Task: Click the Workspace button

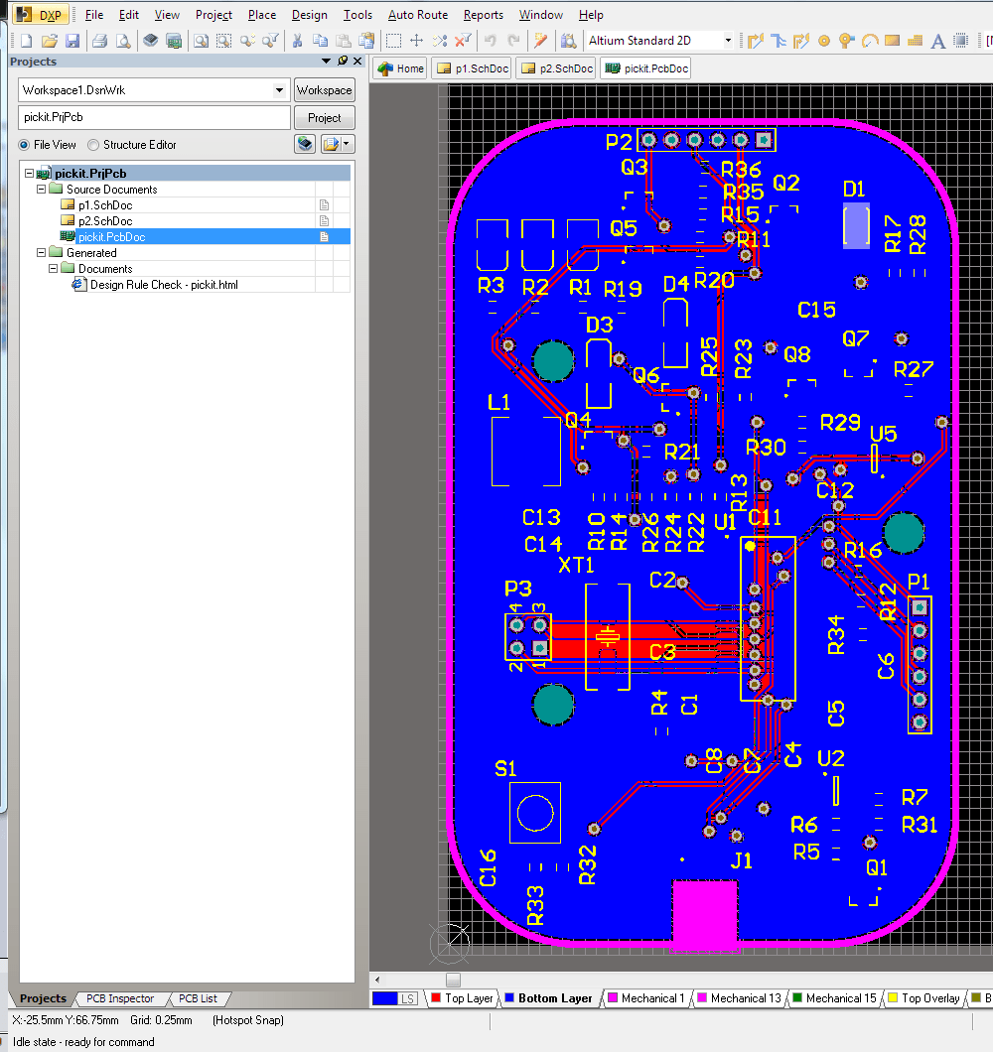Action: click(324, 89)
